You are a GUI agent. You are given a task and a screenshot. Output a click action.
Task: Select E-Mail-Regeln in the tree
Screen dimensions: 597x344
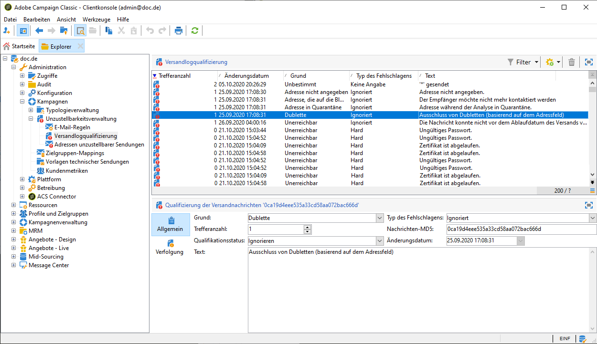tap(72, 127)
